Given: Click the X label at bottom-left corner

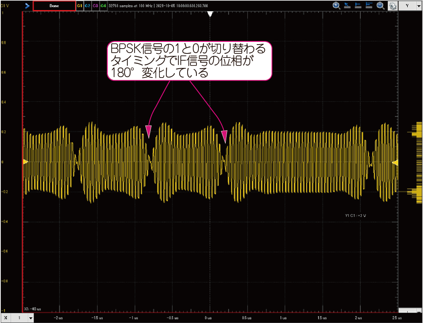Looking at the screenshot, I should click(x=6, y=318).
